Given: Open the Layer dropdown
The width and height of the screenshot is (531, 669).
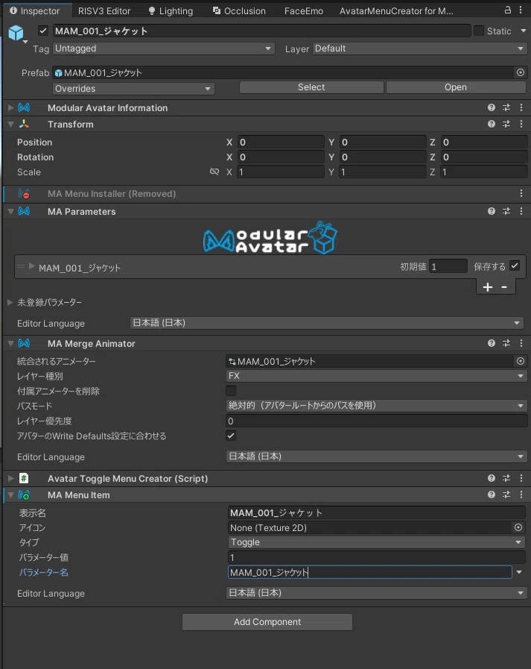Looking at the screenshot, I should tap(420, 48).
